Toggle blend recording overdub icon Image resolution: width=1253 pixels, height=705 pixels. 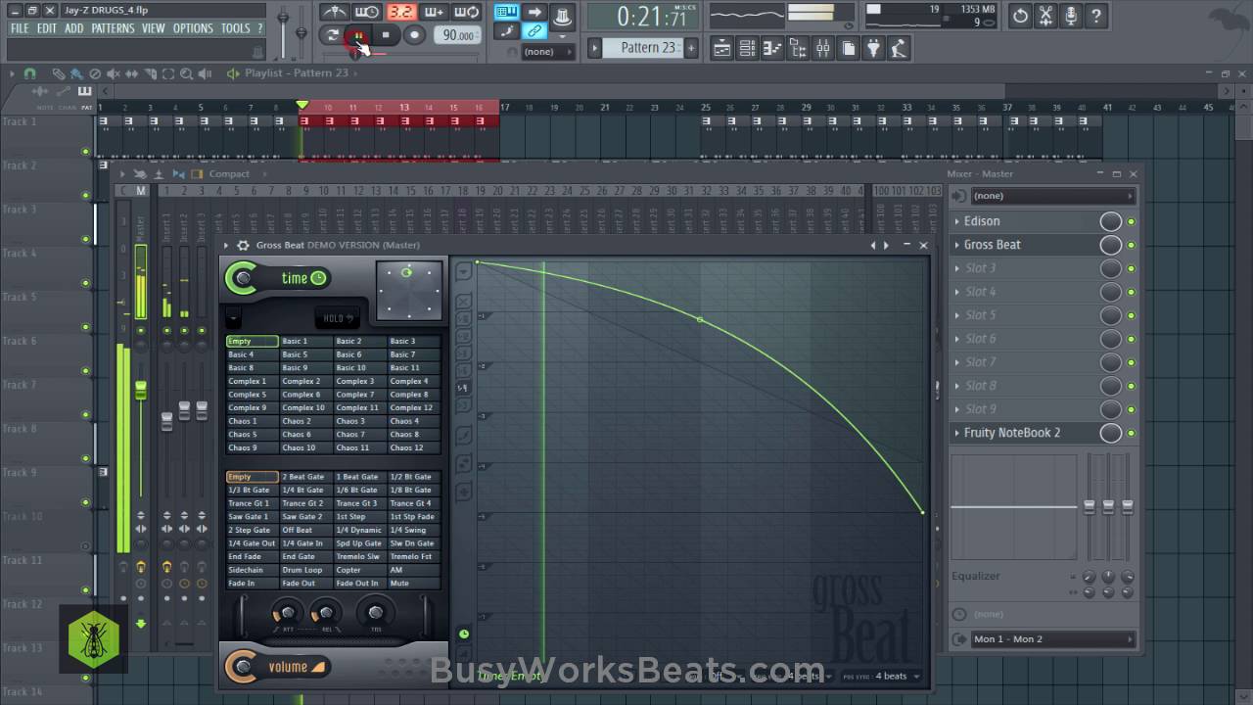434,13
